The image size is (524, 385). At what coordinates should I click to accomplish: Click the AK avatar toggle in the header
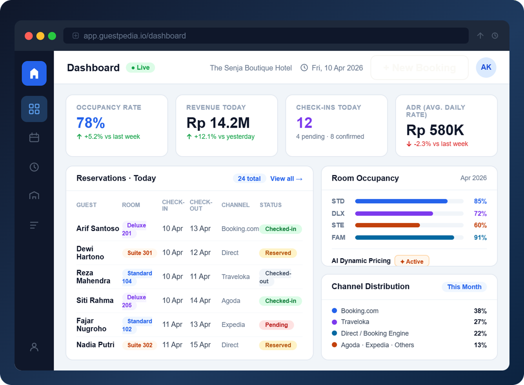pyautogui.click(x=486, y=67)
